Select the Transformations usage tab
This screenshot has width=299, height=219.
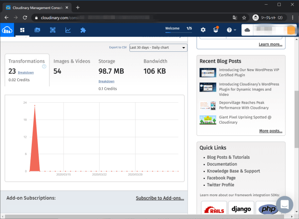pyautogui.click(x=27, y=70)
